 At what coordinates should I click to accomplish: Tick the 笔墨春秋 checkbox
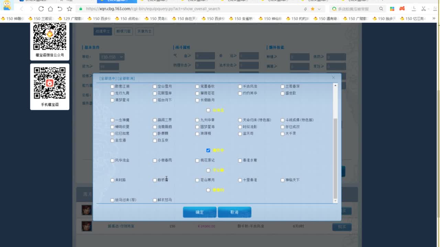pyautogui.click(x=197, y=86)
